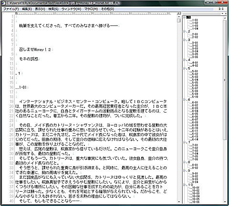Click the editor split box above the scrollbar

tap(179, 13)
